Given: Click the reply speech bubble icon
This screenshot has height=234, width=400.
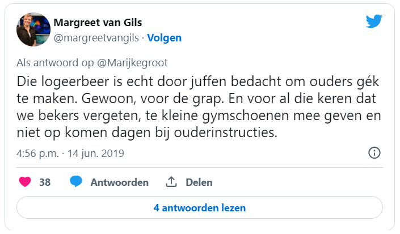Looking at the screenshot, I should click(76, 182).
